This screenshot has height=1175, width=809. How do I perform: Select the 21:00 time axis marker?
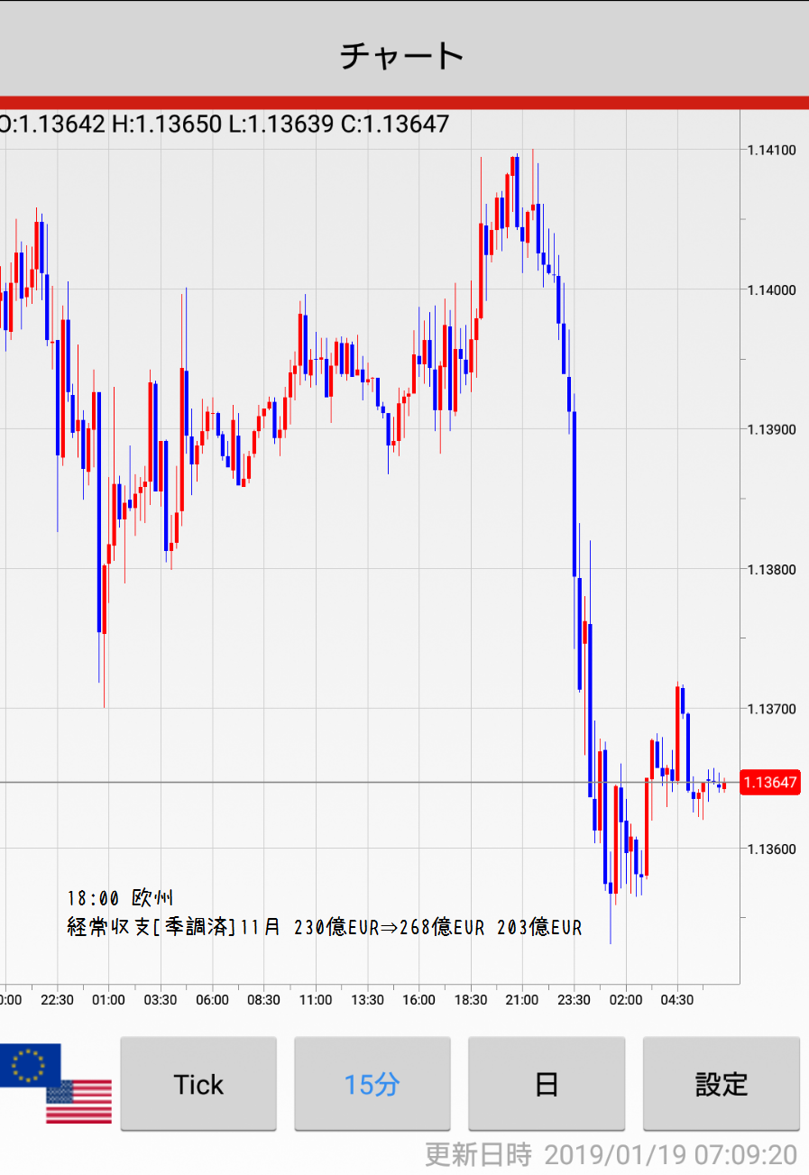(x=522, y=1000)
